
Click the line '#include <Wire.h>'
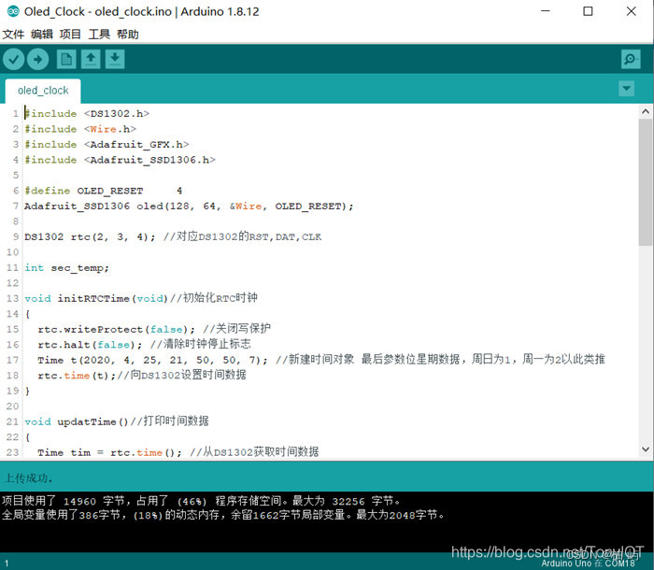(80, 129)
